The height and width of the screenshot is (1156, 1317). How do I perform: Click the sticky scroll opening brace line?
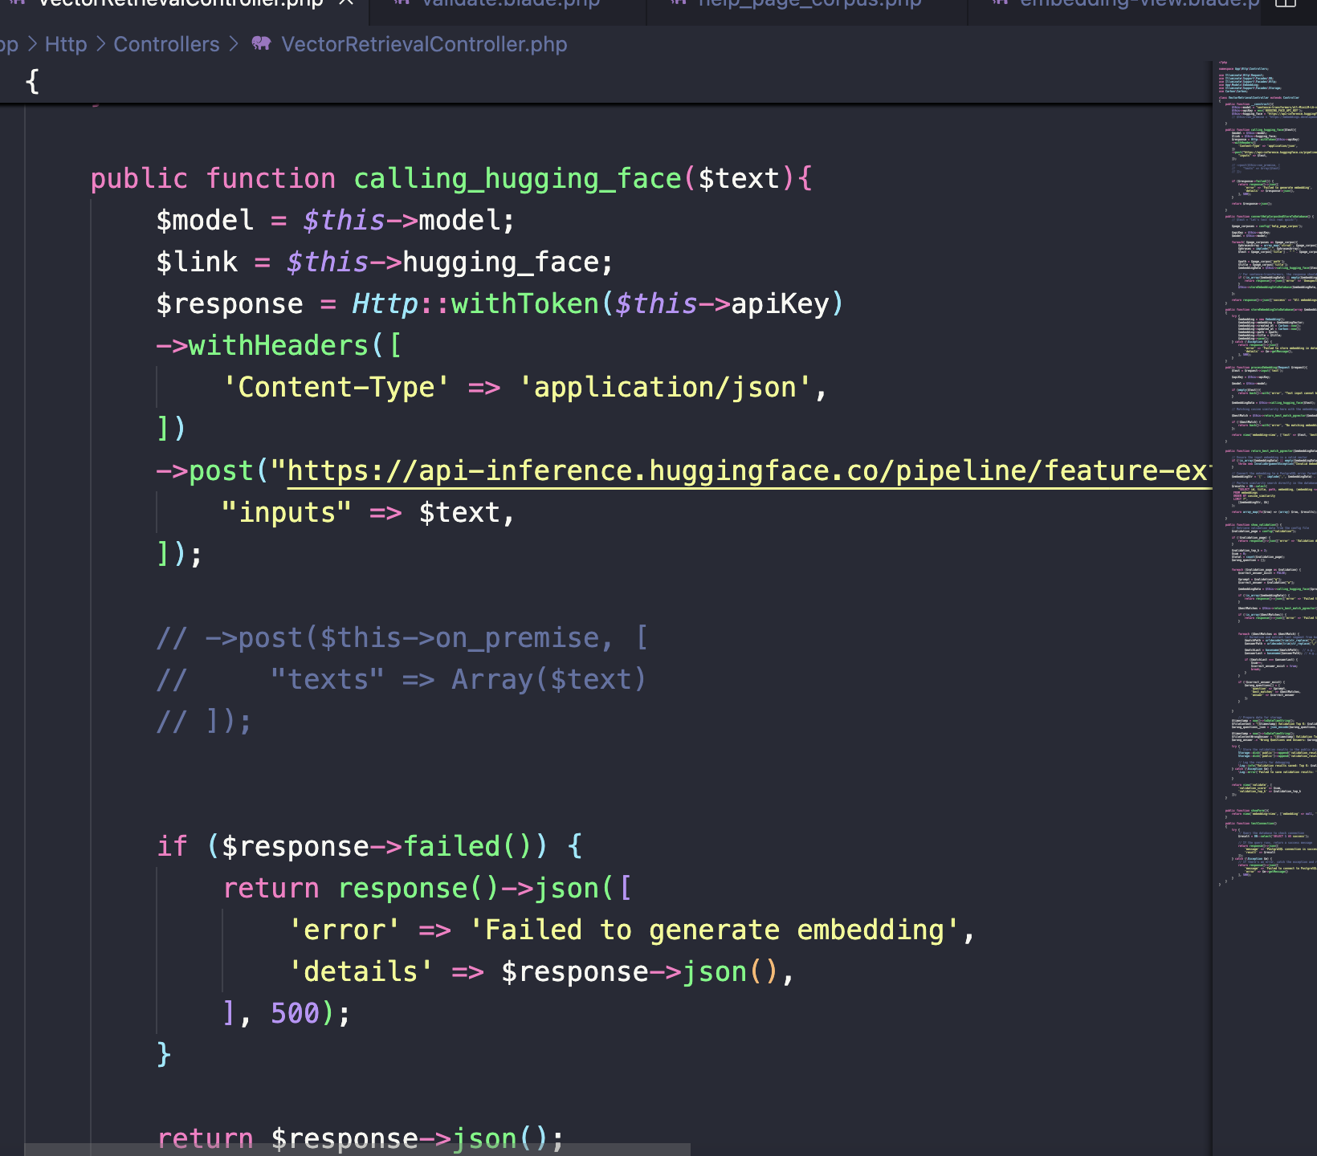tap(32, 81)
